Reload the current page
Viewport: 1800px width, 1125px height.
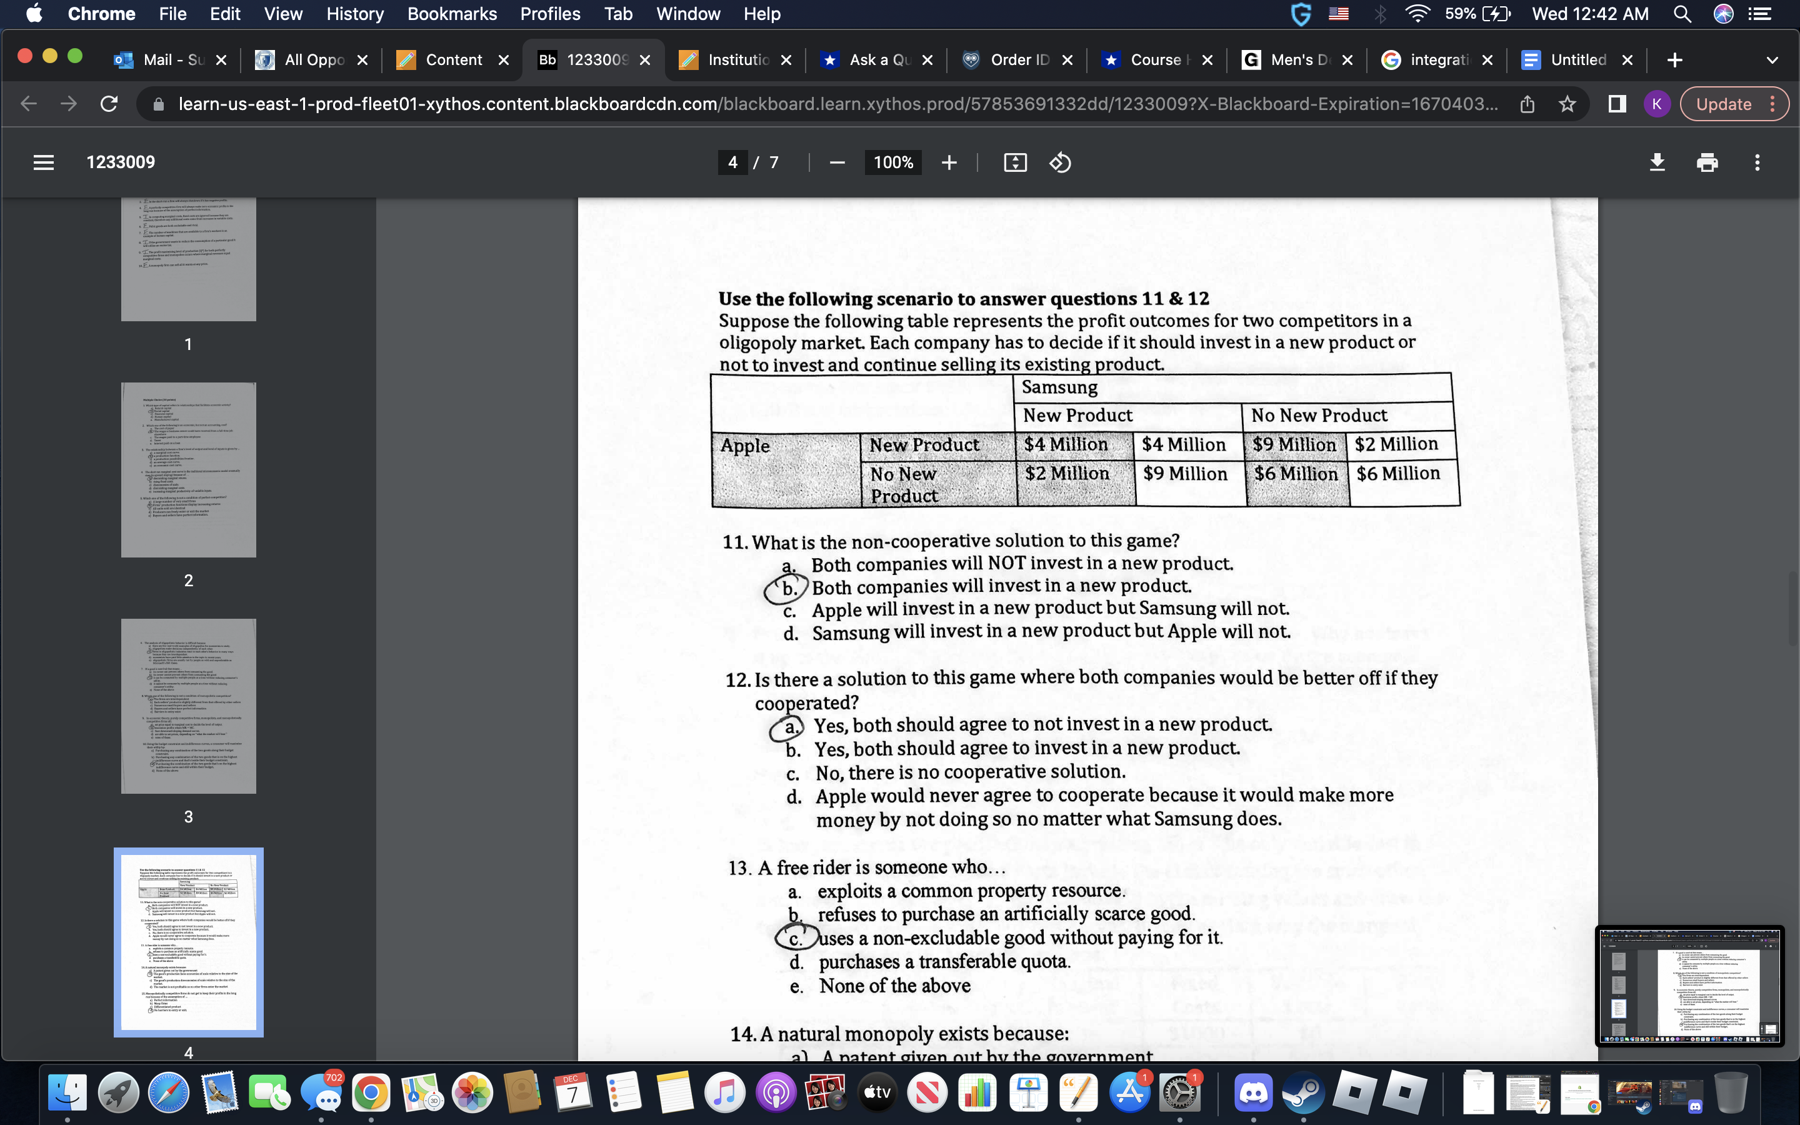click(109, 104)
